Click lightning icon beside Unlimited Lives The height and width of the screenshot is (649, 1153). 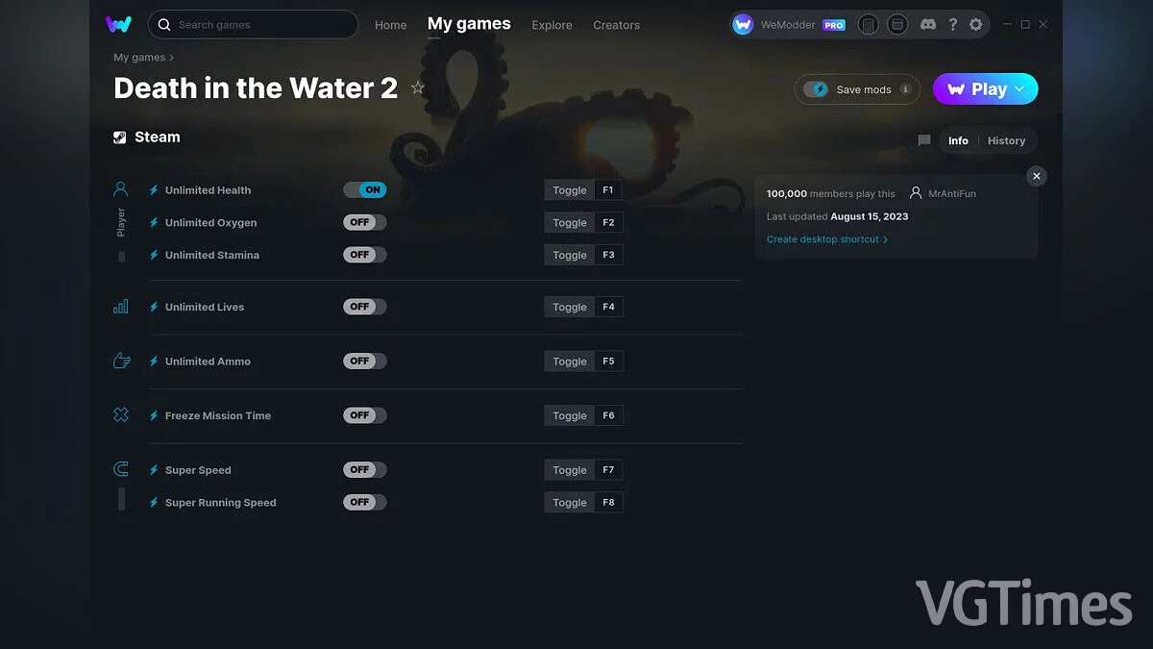coord(154,307)
